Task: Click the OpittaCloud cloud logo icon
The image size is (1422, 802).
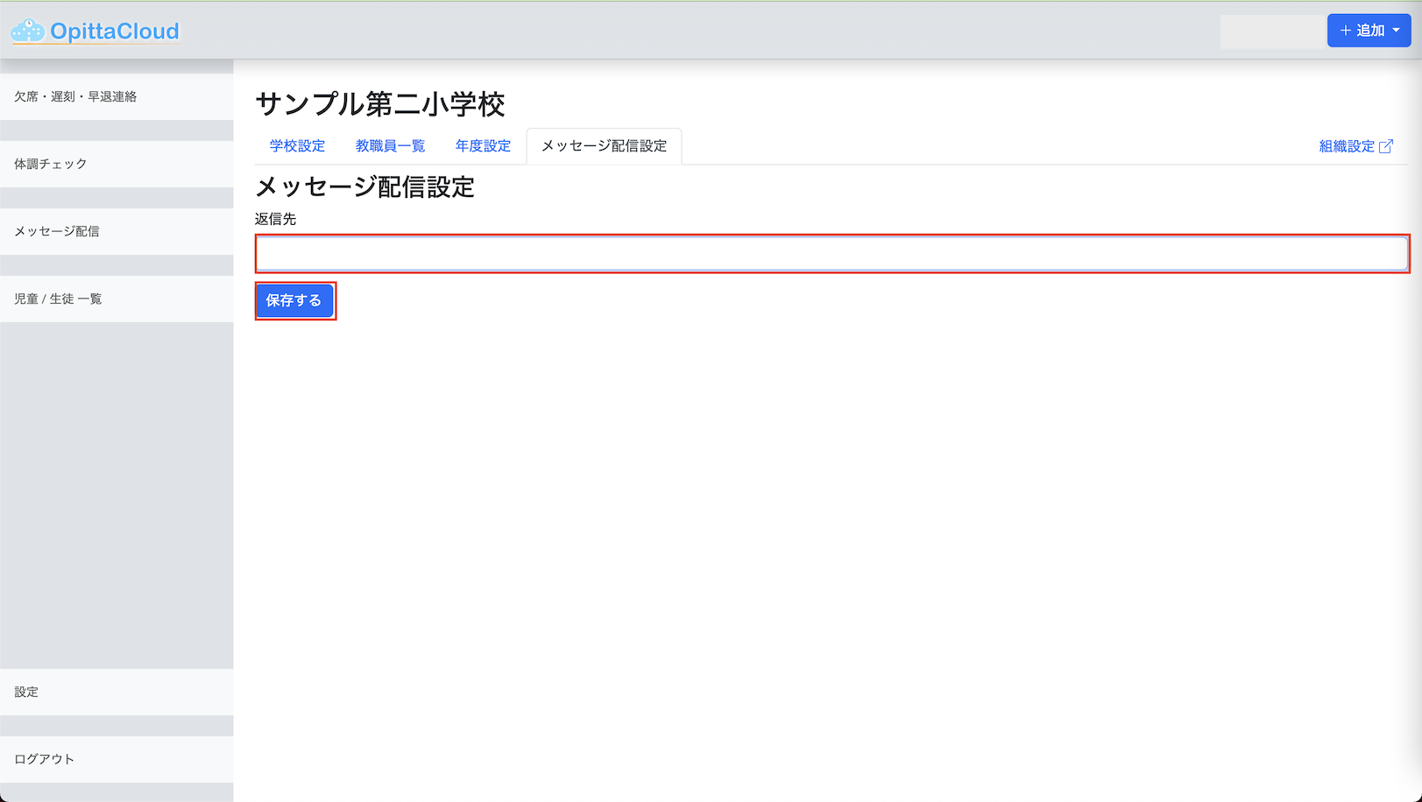Action: pos(27,31)
